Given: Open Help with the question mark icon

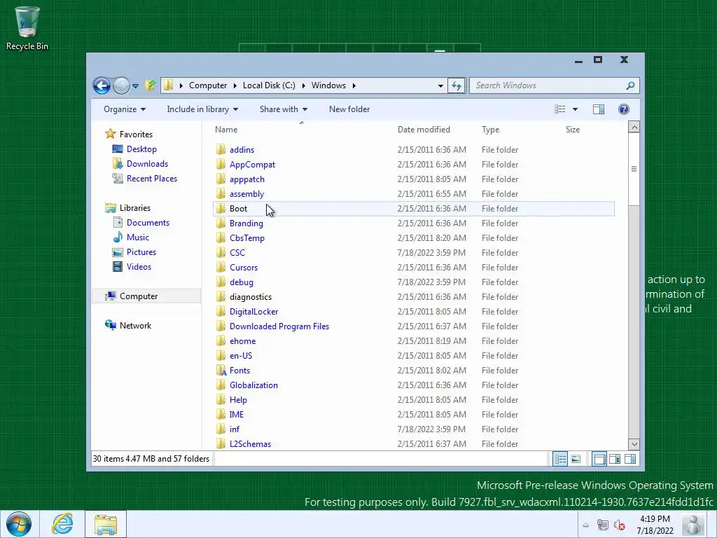Looking at the screenshot, I should click(x=624, y=109).
